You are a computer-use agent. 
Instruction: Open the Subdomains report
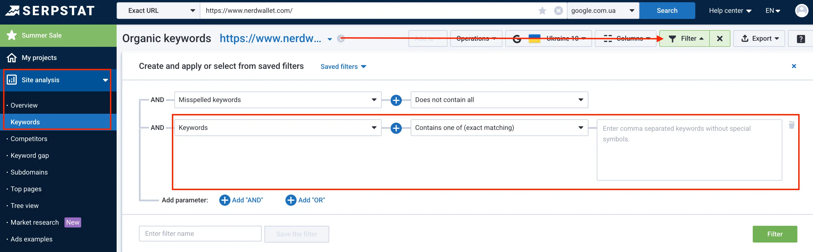[29, 172]
